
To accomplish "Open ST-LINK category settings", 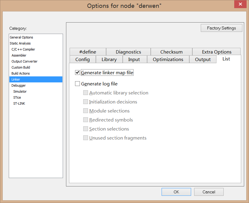I will tap(19, 103).
